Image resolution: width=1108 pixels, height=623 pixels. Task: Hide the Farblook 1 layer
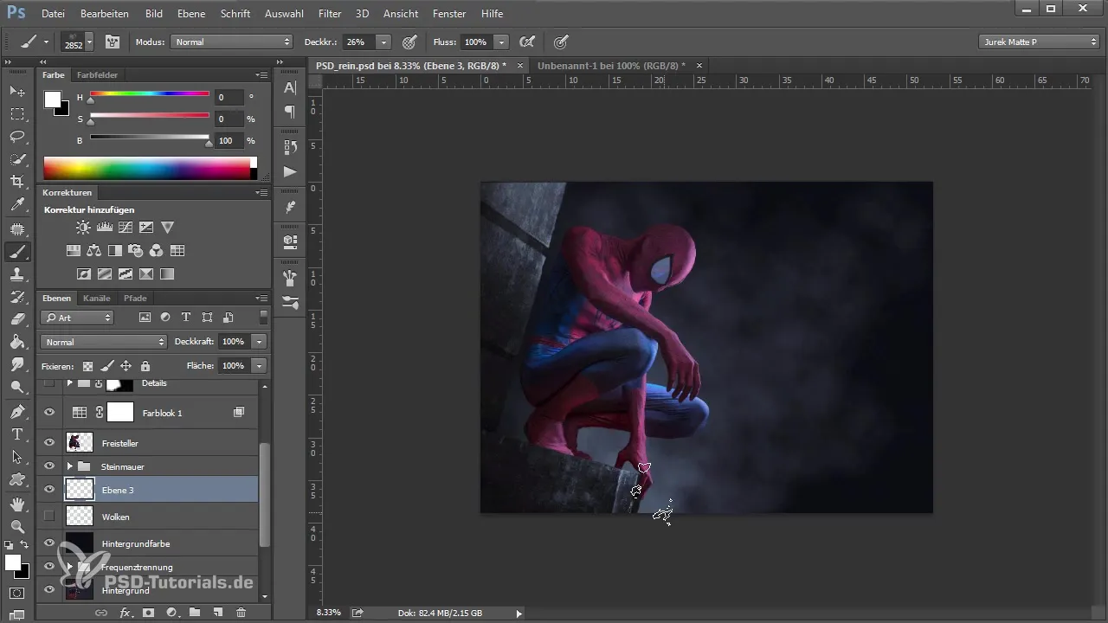point(49,413)
